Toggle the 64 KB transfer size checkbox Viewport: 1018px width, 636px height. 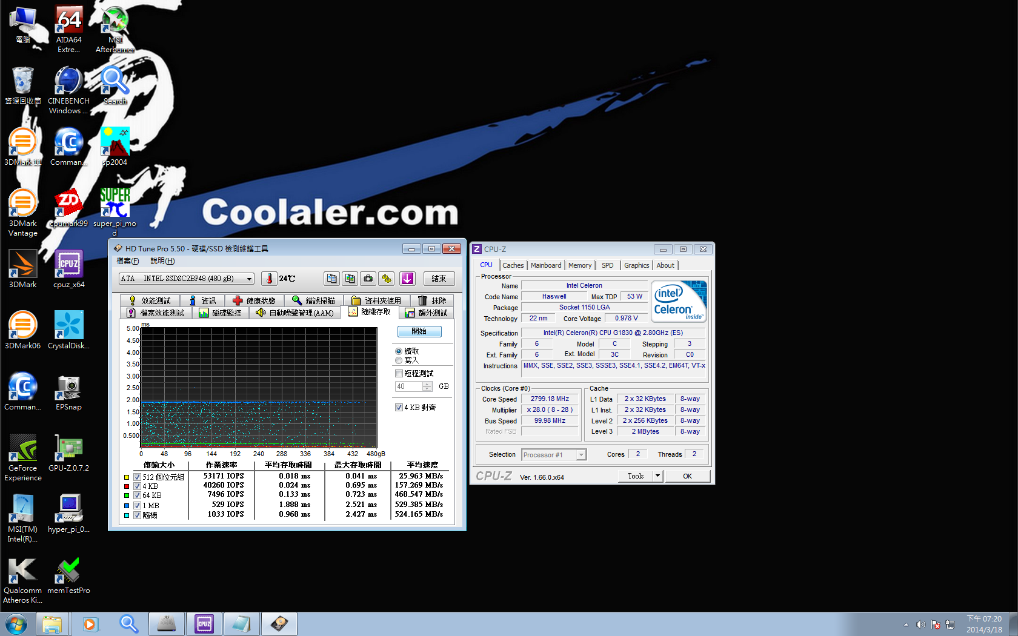click(x=137, y=495)
